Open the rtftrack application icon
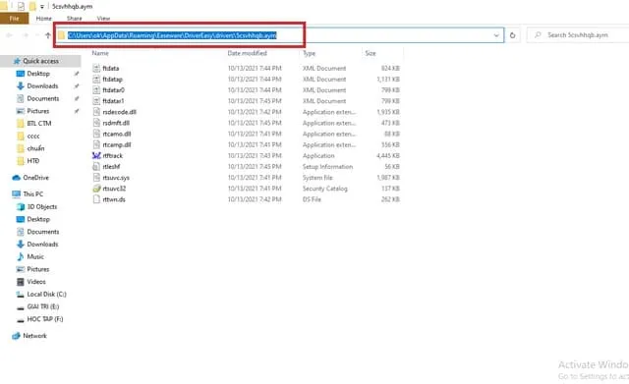The image size is (629, 384). coord(96,155)
